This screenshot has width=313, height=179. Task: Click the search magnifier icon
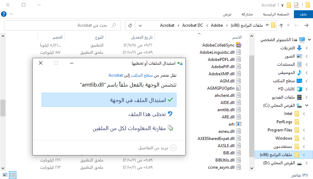pyautogui.click(x=114, y=25)
